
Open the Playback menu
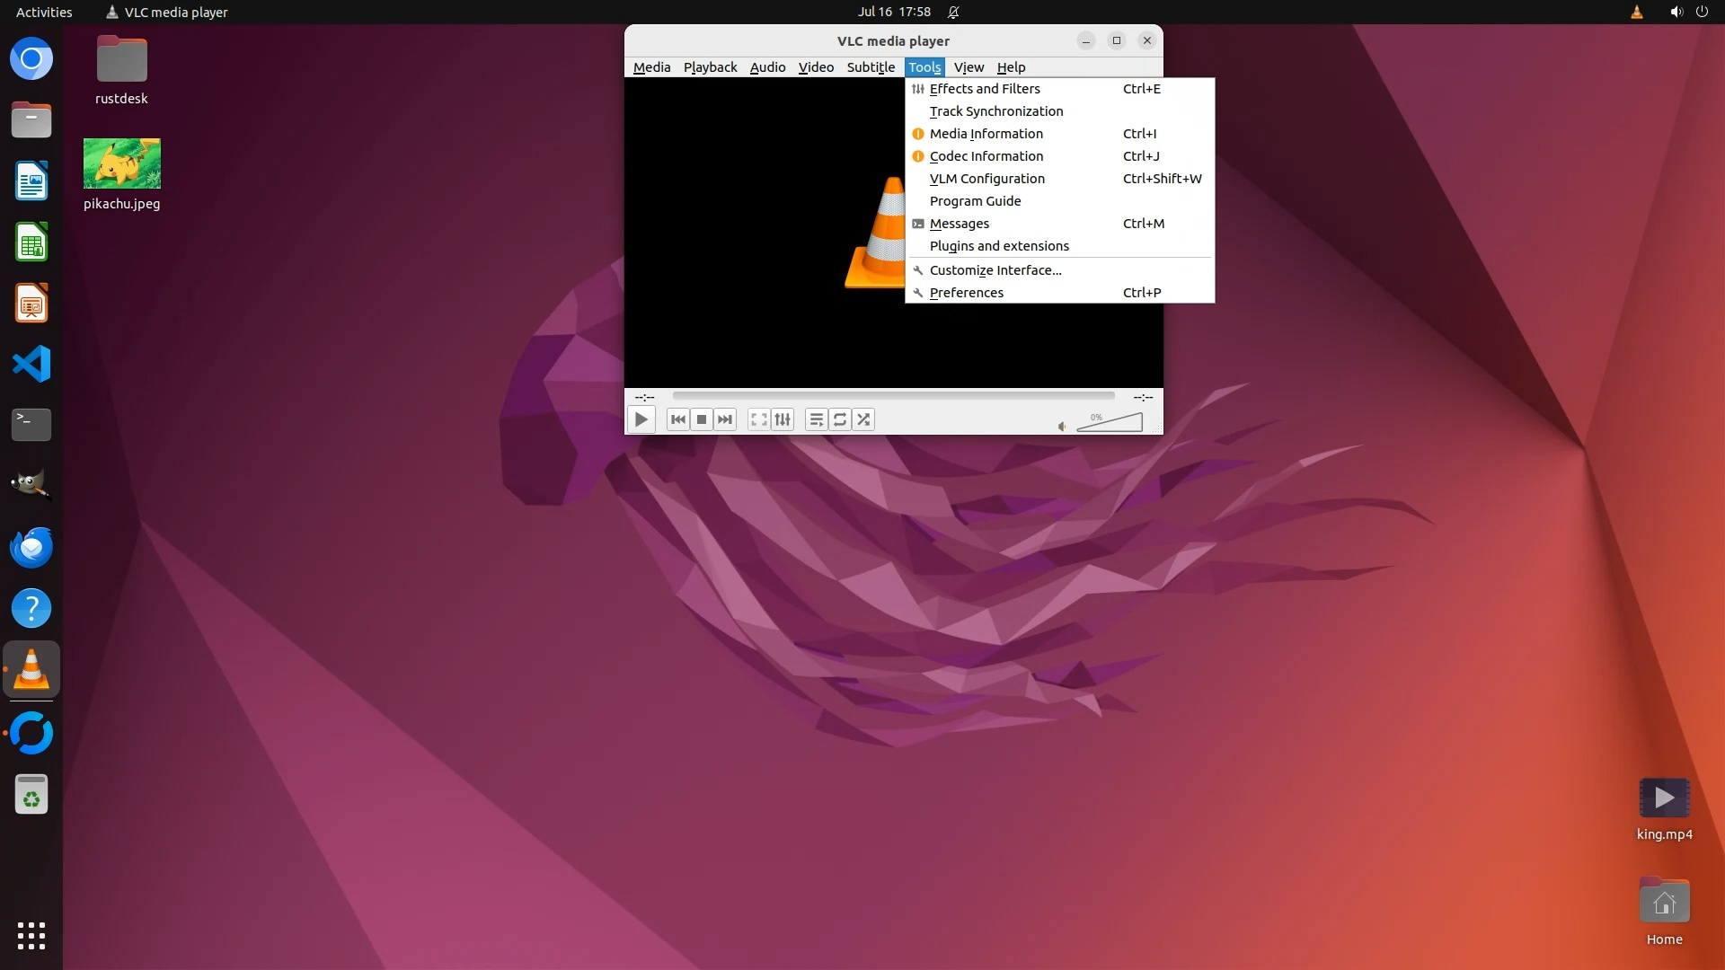pyautogui.click(x=710, y=67)
